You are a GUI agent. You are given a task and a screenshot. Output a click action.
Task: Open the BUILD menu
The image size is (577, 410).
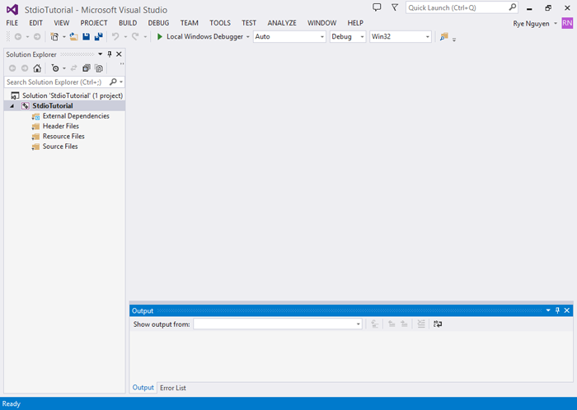click(128, 23)
